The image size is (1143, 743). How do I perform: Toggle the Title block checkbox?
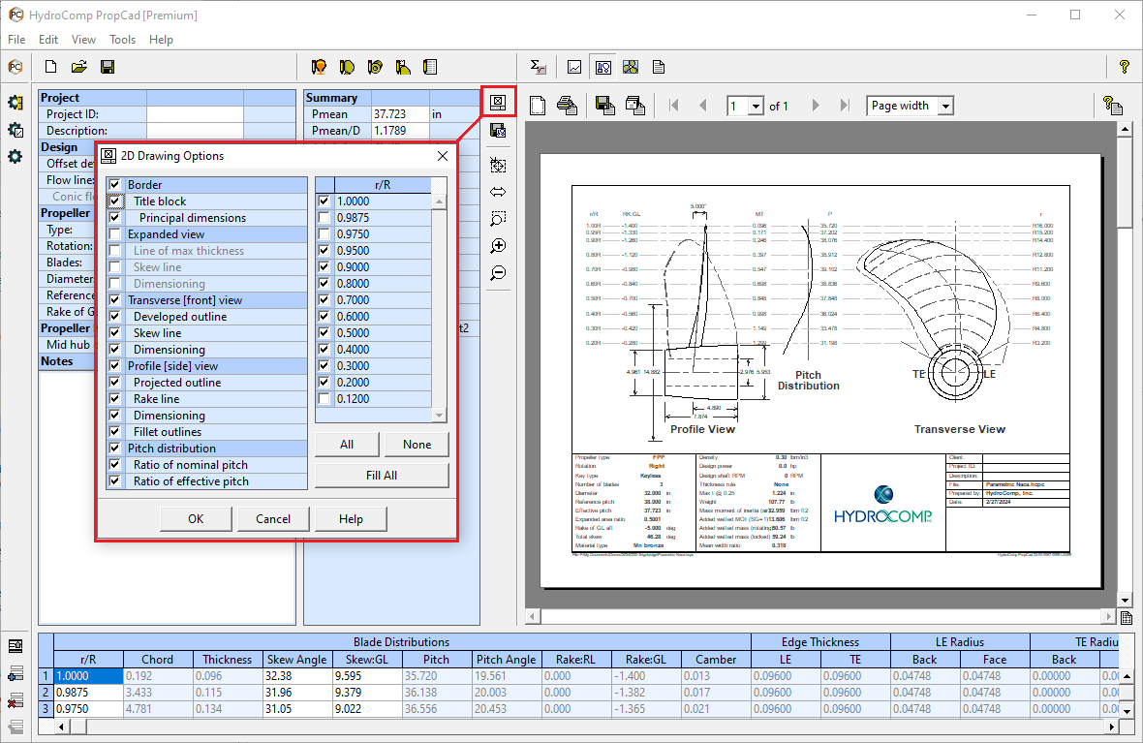click(x=114, y=201)
